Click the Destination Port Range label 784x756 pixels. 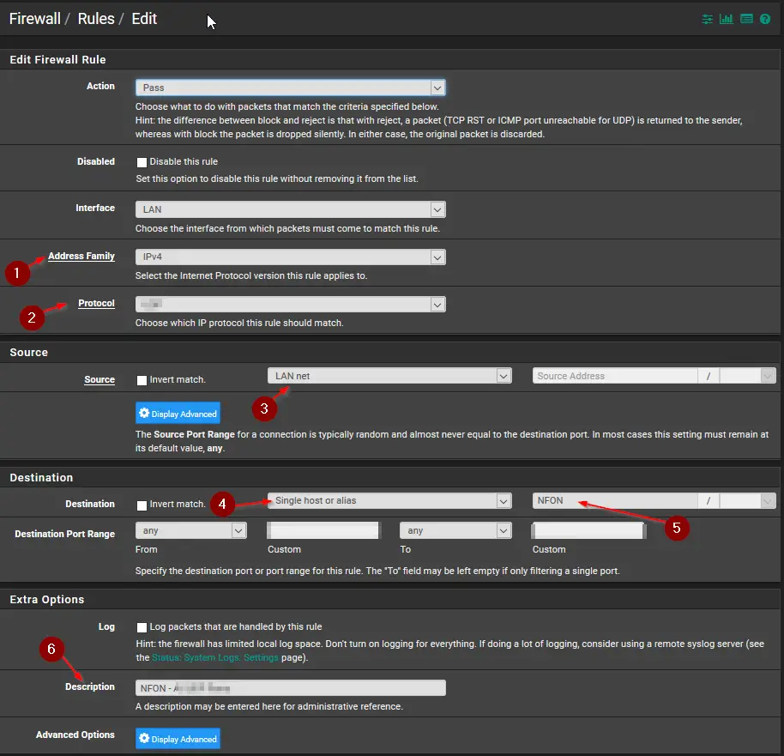(x=65, y=534)
